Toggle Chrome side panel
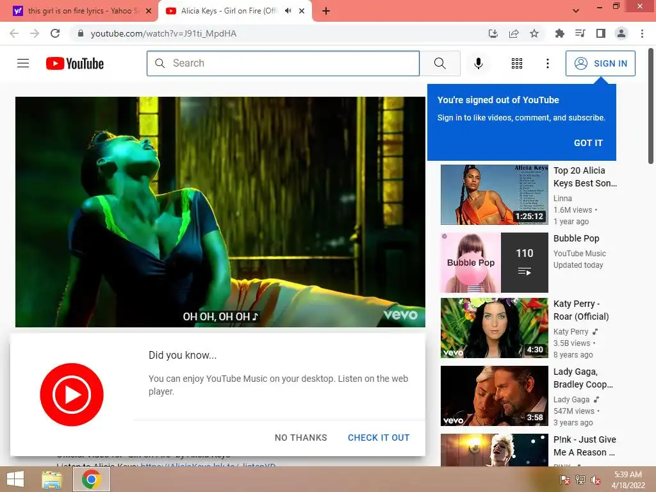The height and width of the screenshot is (492, 656). pyautogui.click(x=601, y=33)
